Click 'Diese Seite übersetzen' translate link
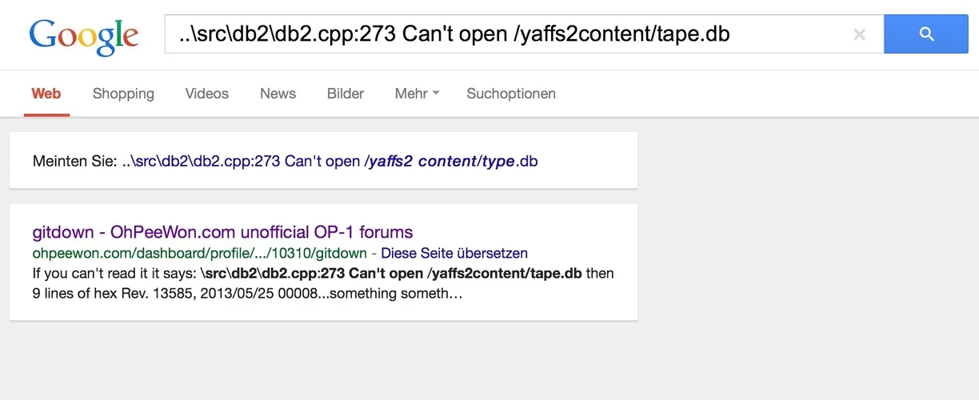Image resolution: width=979 pixels, height=400 pixels. click(x=454, y=254)
